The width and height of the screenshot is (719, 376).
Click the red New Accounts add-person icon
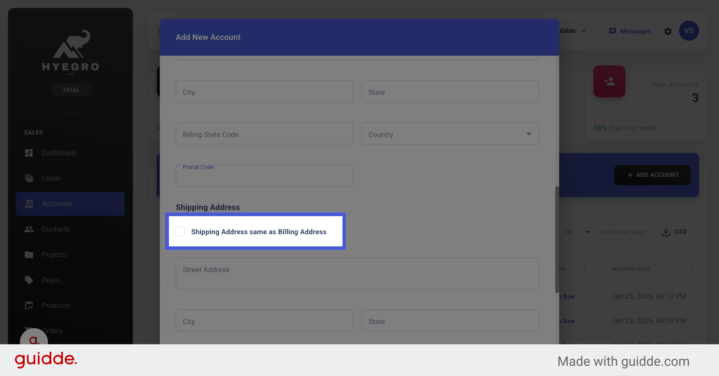click(x=609, y=81)
